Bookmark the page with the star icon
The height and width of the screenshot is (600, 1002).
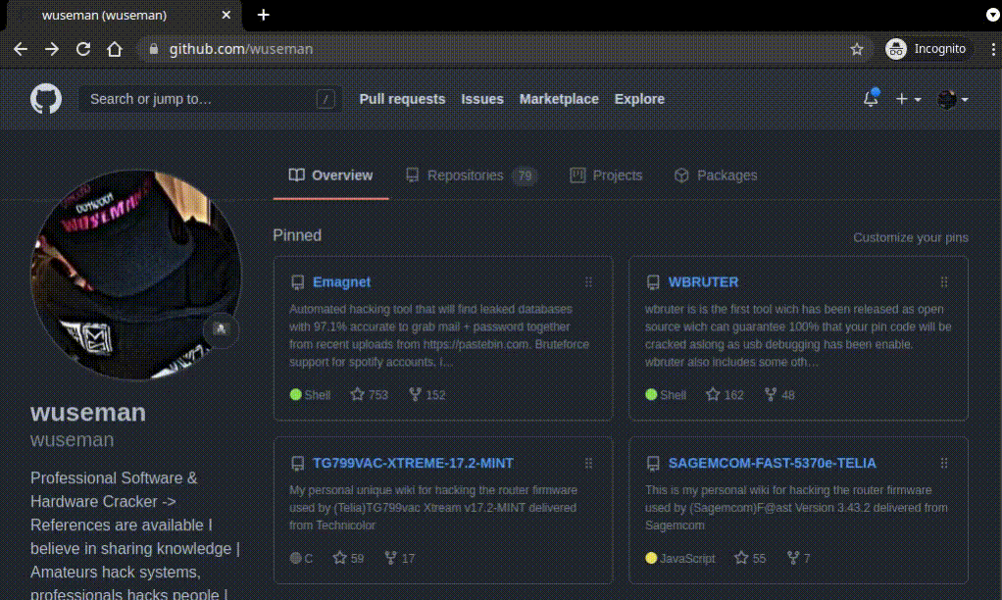(856, 48)
